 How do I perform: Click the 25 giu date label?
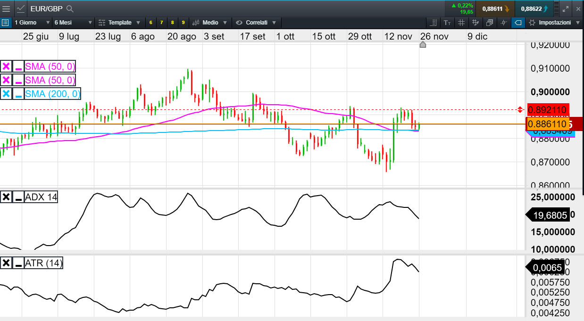click(36, 36)
